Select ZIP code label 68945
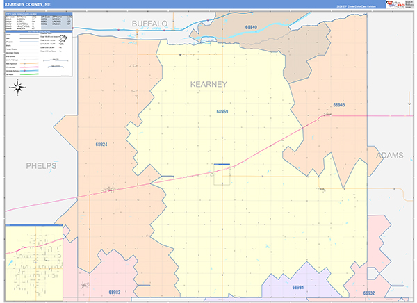The image size is (417, 303). pos(339,105)
